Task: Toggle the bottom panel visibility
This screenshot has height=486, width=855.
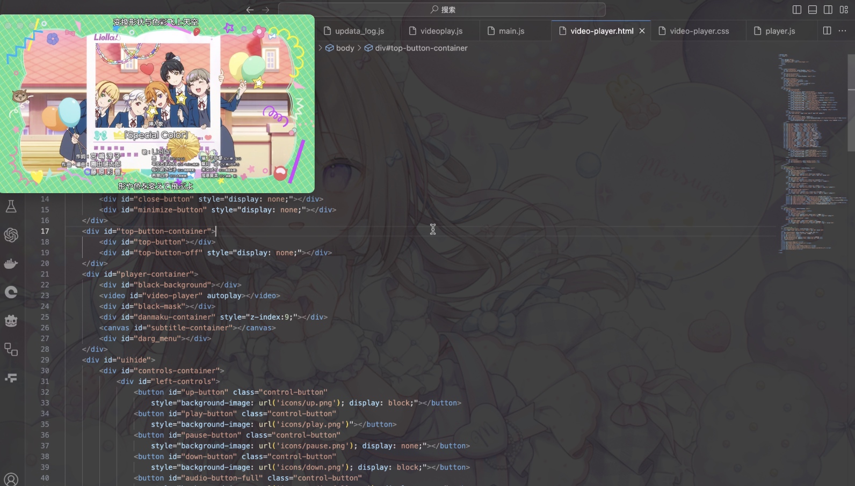Action: coord(813,10)
